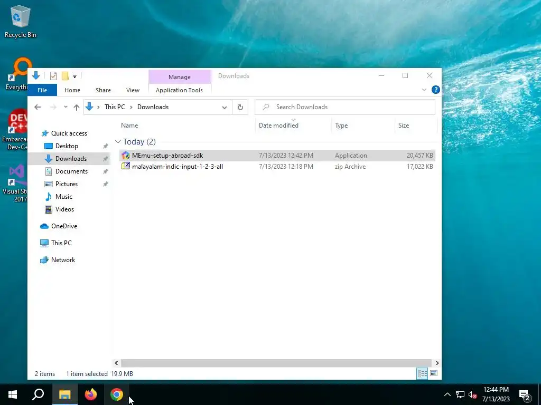The image size is (541, 405).
Task: Open the Customize Quick Access Toolbar dropdown
Action: click(74, 76)
